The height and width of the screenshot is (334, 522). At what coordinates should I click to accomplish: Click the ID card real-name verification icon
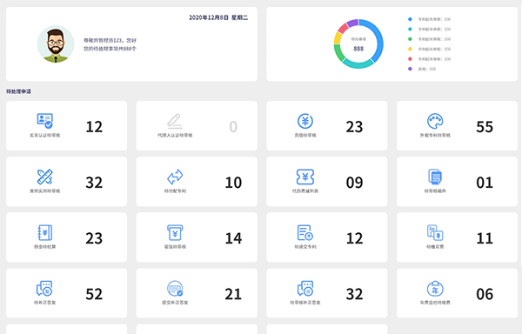click(45, 121)
